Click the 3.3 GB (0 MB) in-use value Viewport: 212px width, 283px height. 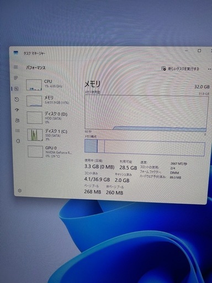(x=99, y=167)
